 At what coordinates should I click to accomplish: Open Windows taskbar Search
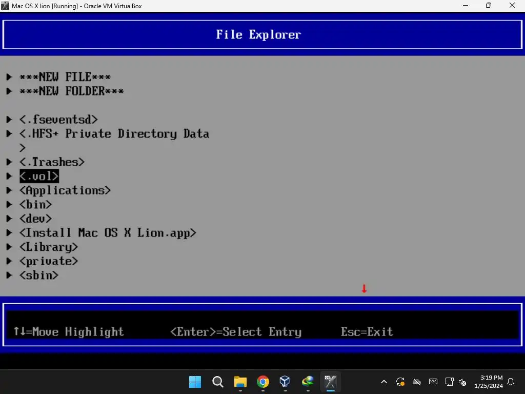[217, 382]
